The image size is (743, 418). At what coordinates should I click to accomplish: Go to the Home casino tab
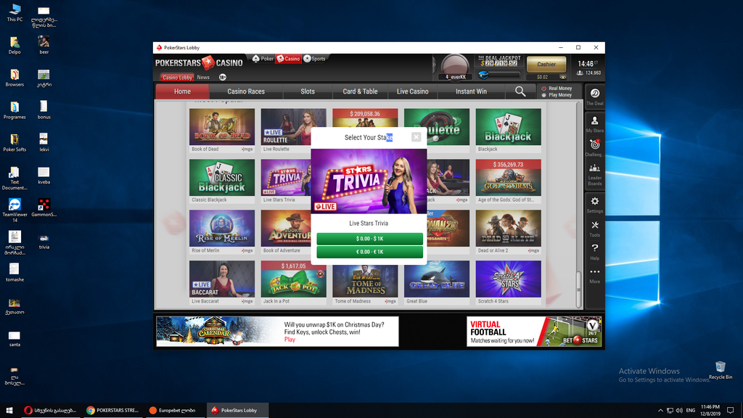182,91
